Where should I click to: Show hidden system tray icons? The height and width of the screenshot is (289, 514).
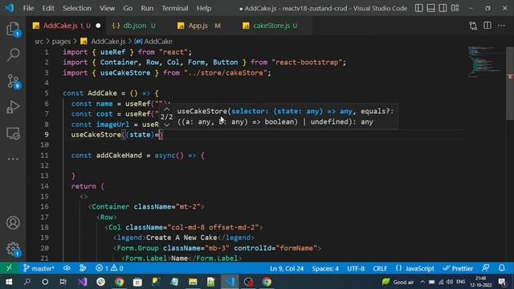(x=422, y=282)
